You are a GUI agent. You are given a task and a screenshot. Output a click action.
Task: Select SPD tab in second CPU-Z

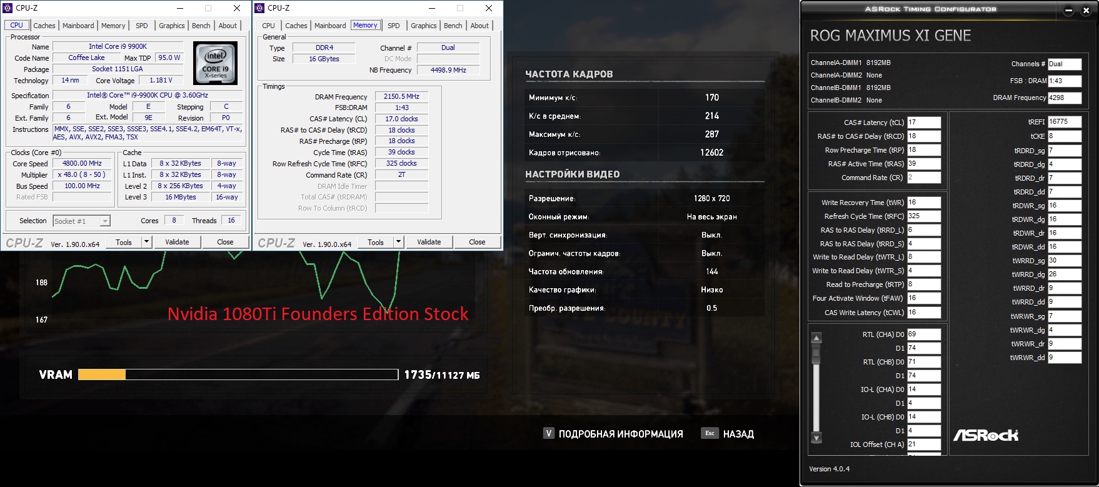click(394, 26)
